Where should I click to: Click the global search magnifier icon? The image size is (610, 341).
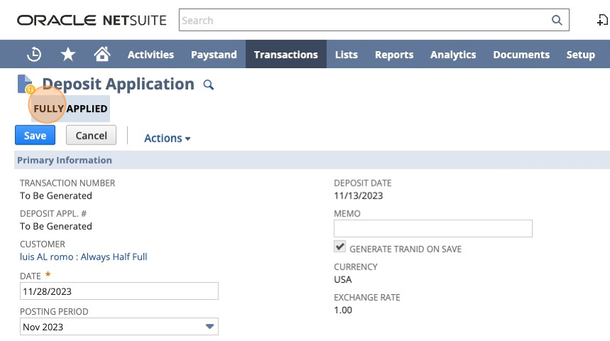coord(557,21)
